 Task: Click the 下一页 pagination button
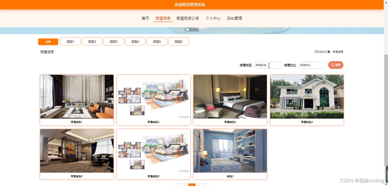coord(203,185)
